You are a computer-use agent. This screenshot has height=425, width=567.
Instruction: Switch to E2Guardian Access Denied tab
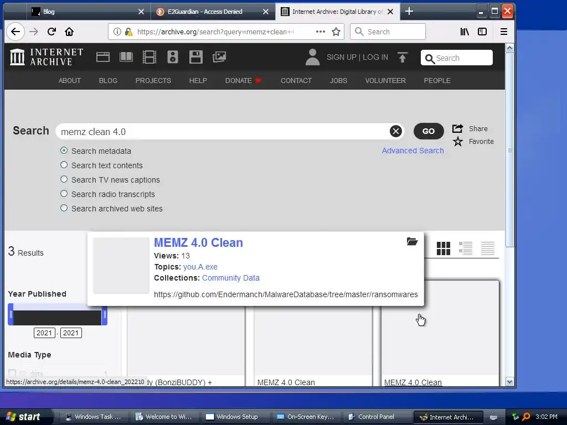click(212, 12)
